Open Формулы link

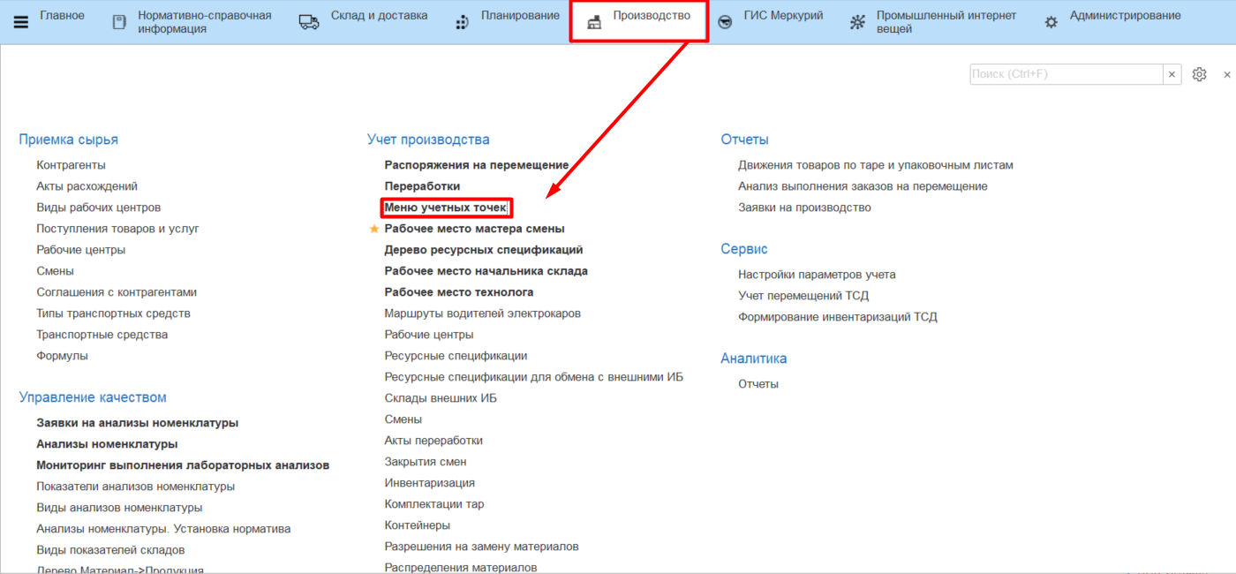click(x=62, y=356)
